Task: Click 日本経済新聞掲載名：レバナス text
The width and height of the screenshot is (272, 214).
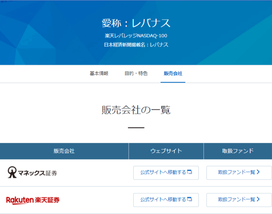Action: (136, 45)
